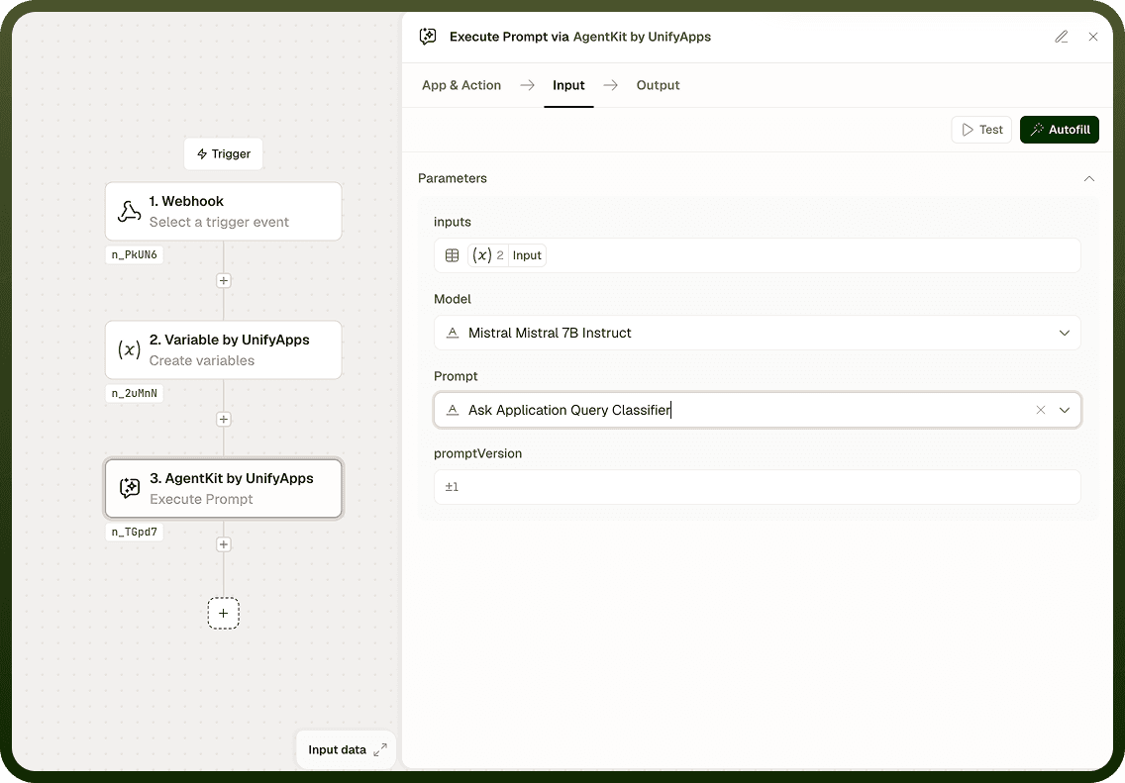Click the promptVersion input field

click(757, 487)
